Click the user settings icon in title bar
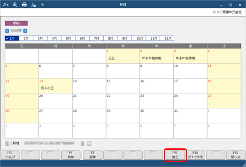This screenshot has width=246, height=167. click(33, 5)
